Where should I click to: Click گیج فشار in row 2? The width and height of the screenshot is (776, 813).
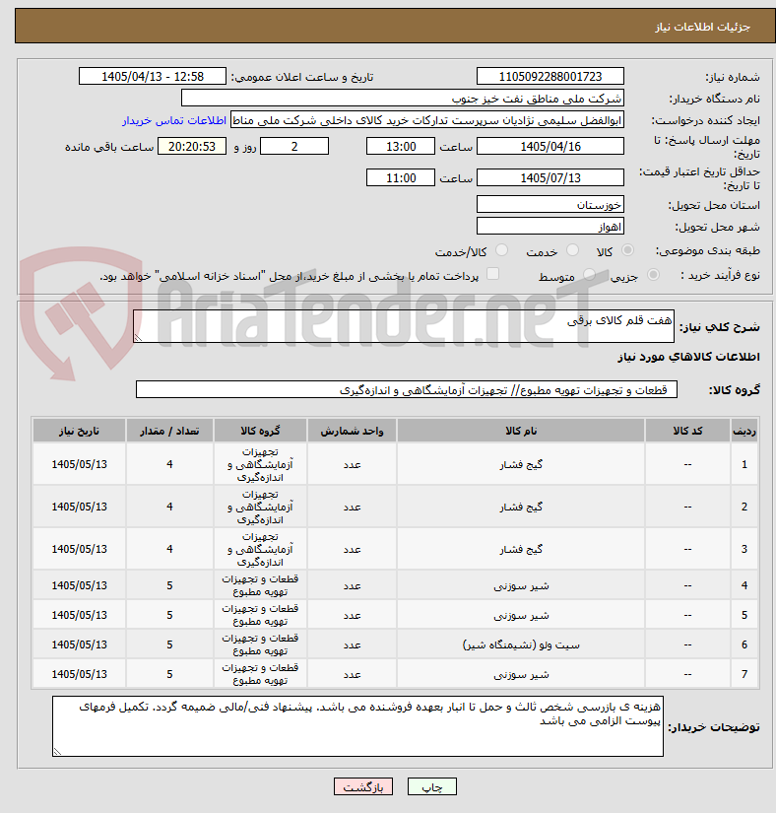tap(521, 508)
